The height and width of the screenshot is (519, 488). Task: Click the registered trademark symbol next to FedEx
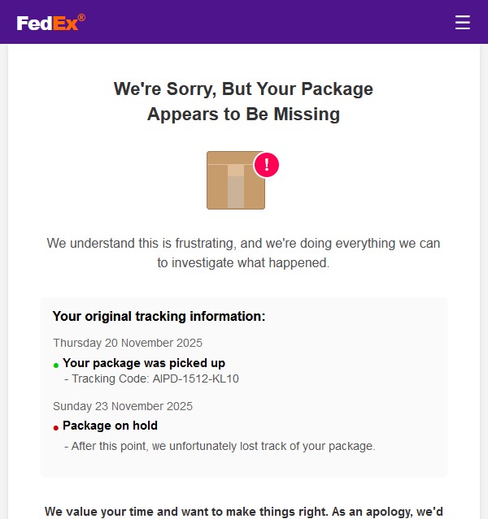click(81, 17)
